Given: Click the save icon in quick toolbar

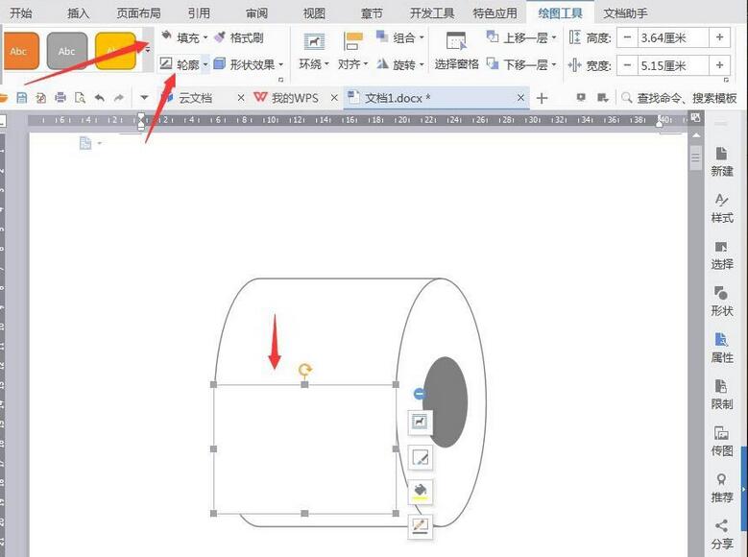Looking at the screenshot, I should 21,98.
